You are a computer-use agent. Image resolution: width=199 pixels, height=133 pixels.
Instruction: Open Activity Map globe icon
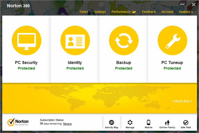point(112,122)
